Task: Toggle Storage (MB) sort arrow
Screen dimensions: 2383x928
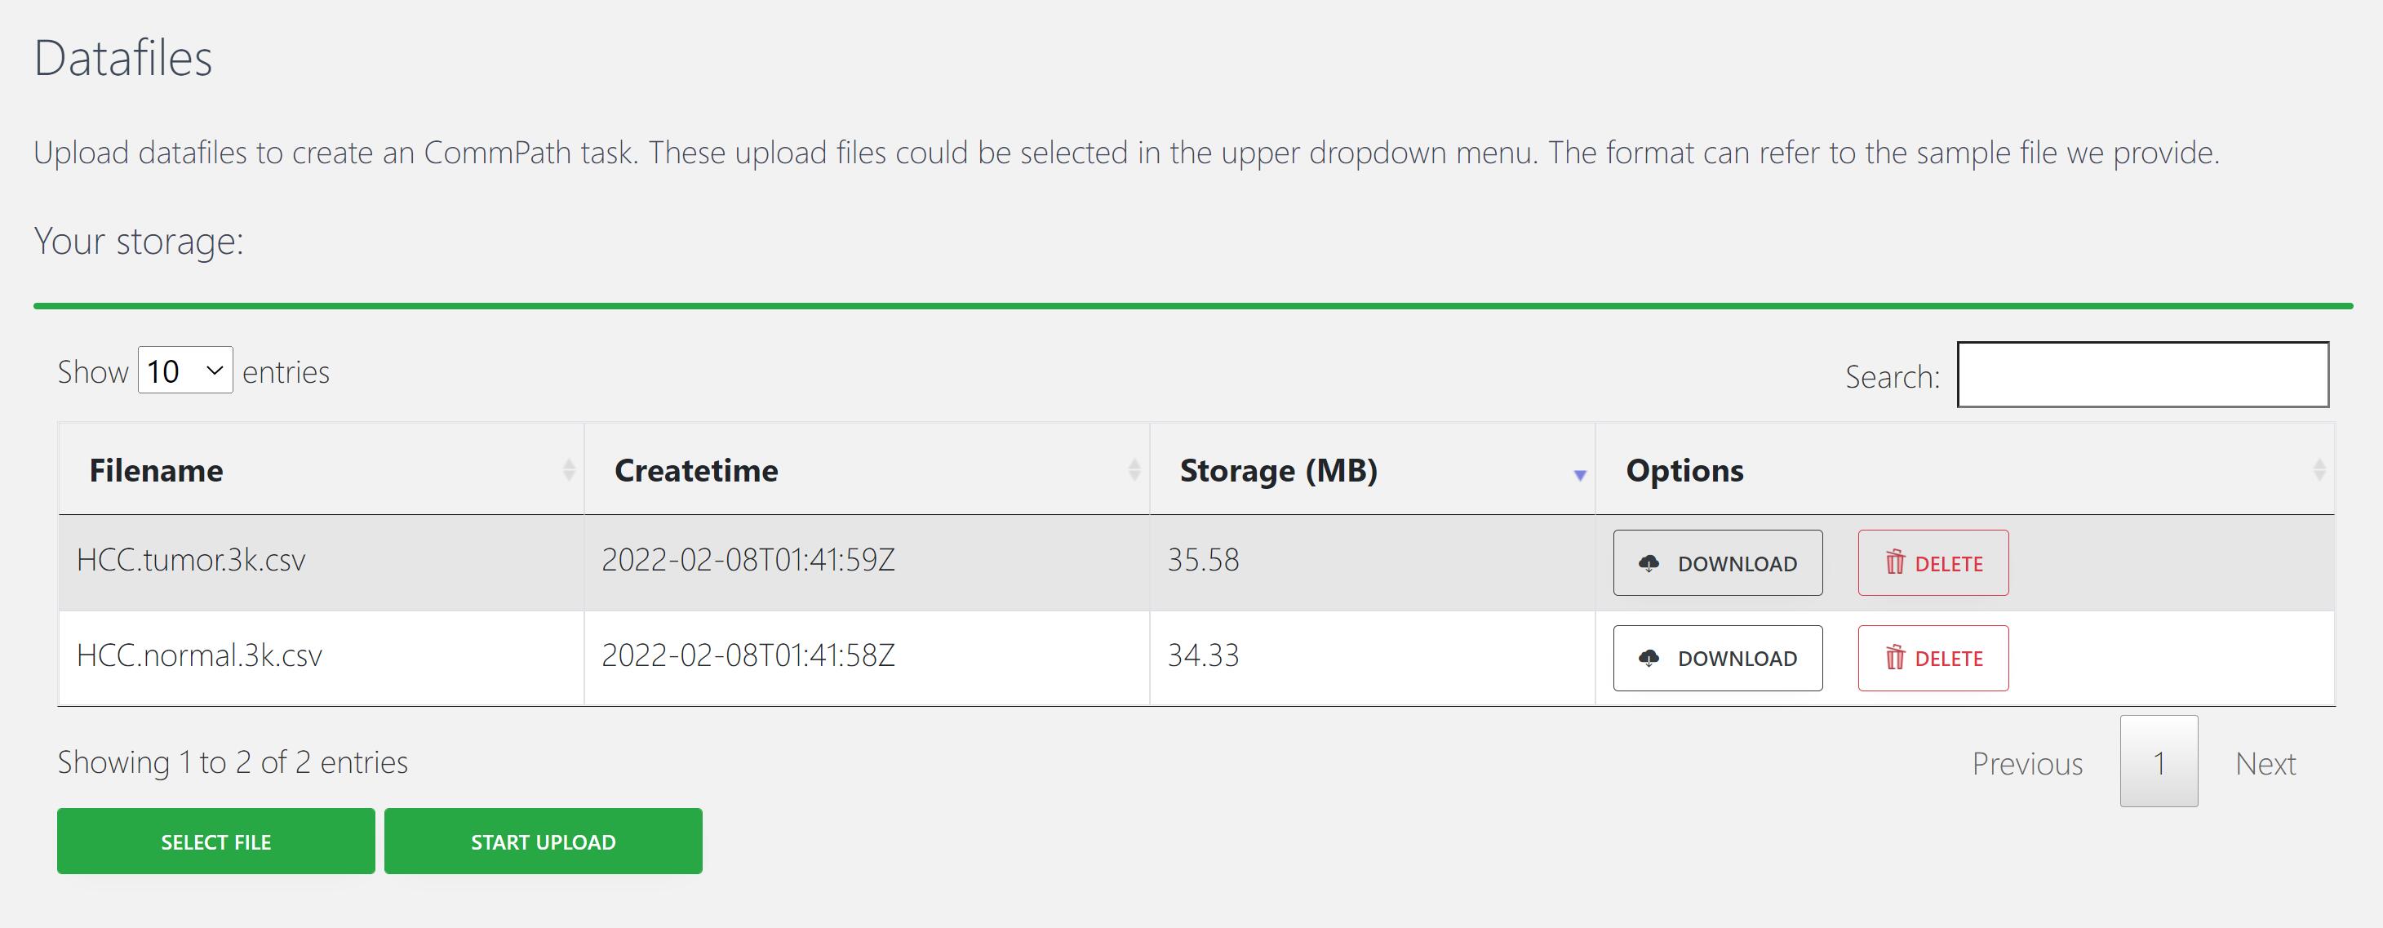Action: tap(1580, 475)
